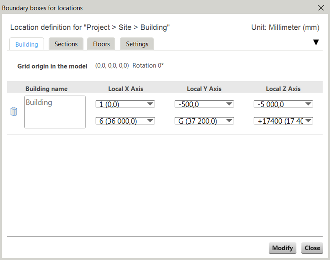Expand the Y Axis dropdown showing G (37 200,0)
Viewport: 330px width, 260px height.
coord(204,121)
